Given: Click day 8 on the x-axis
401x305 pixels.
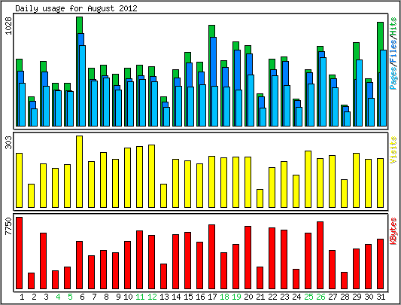Looking at the screenshot, I should click(106, 297).
